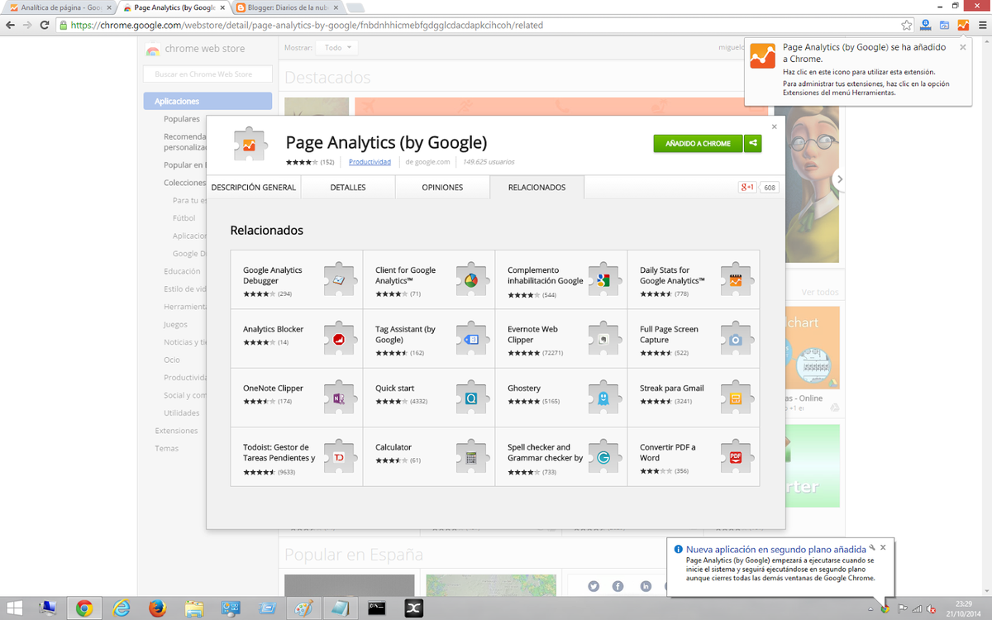The height and width of the screenshot is (620, 992).
Task: Click the share icon beside Añadido a Chrome
Action: pyautogui.click(x=752, y=143)
